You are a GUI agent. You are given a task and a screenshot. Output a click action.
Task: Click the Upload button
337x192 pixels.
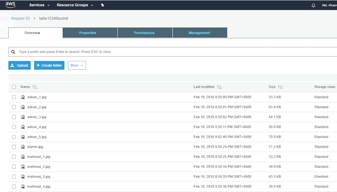20,65
